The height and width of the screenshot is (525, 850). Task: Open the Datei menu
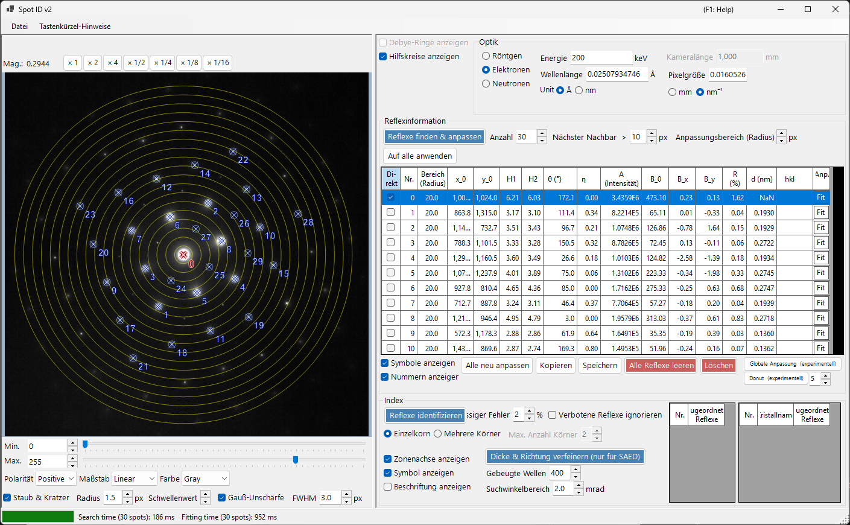20,27
